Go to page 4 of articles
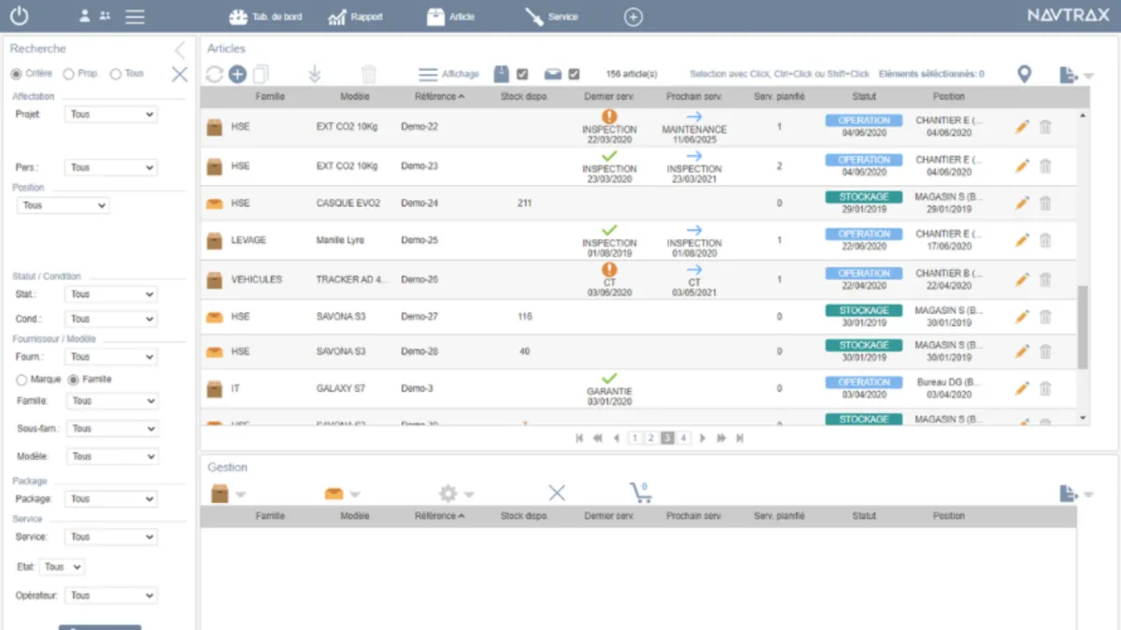The height and width of the screenshot is (630, 1121). pyautogui.click(x=684, y=437)
